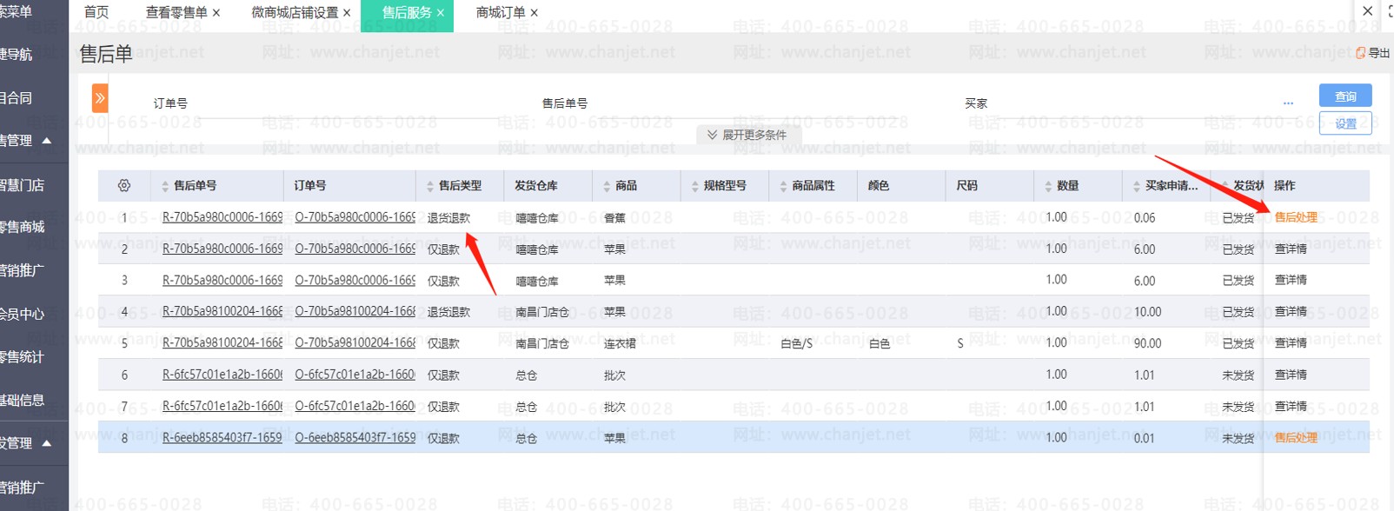1394x511 pixels.
Task: Open 查详情 for row 7
Action: 1291,407
